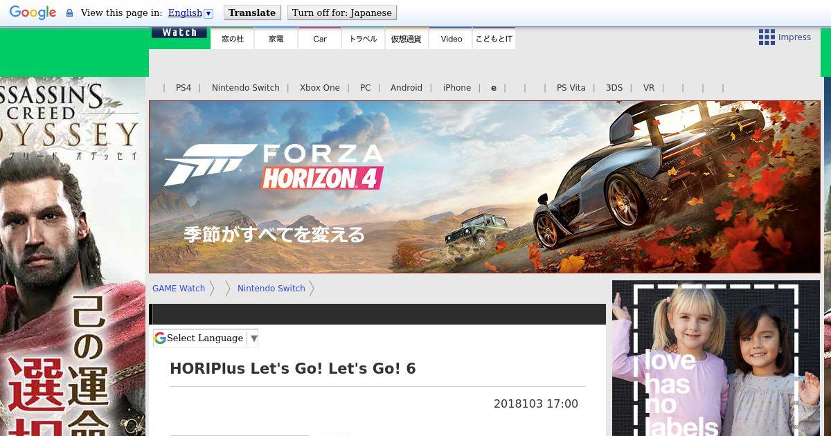
Task: Click the Impress grid icon
Action: pos(767,37)
